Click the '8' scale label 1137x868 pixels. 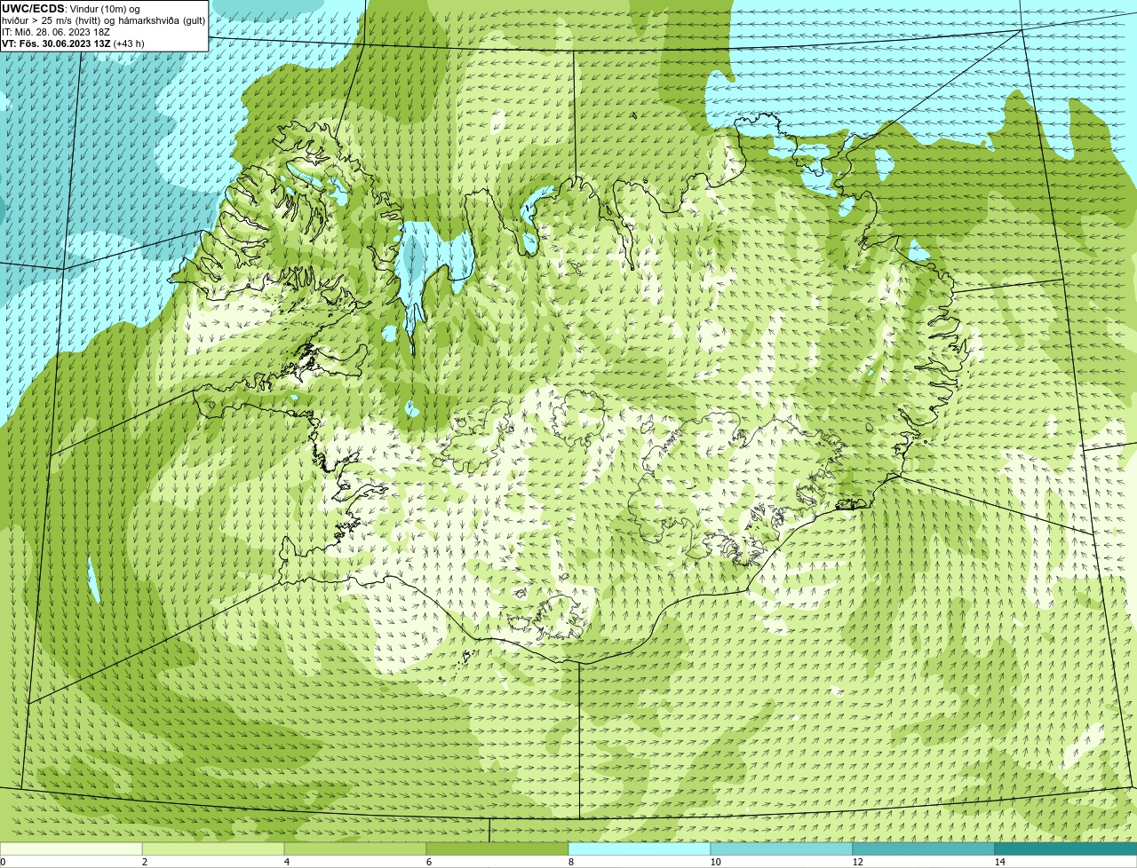tap(571, 862)
